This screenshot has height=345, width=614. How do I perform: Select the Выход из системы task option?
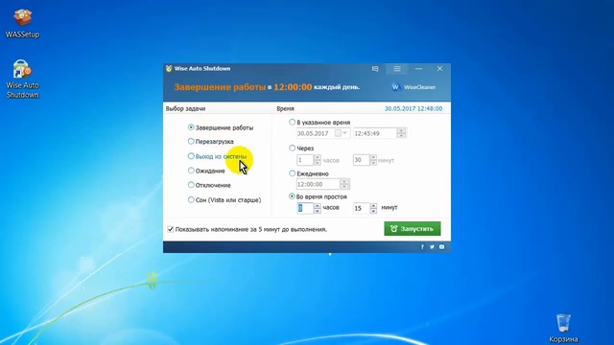click(218, 156)
